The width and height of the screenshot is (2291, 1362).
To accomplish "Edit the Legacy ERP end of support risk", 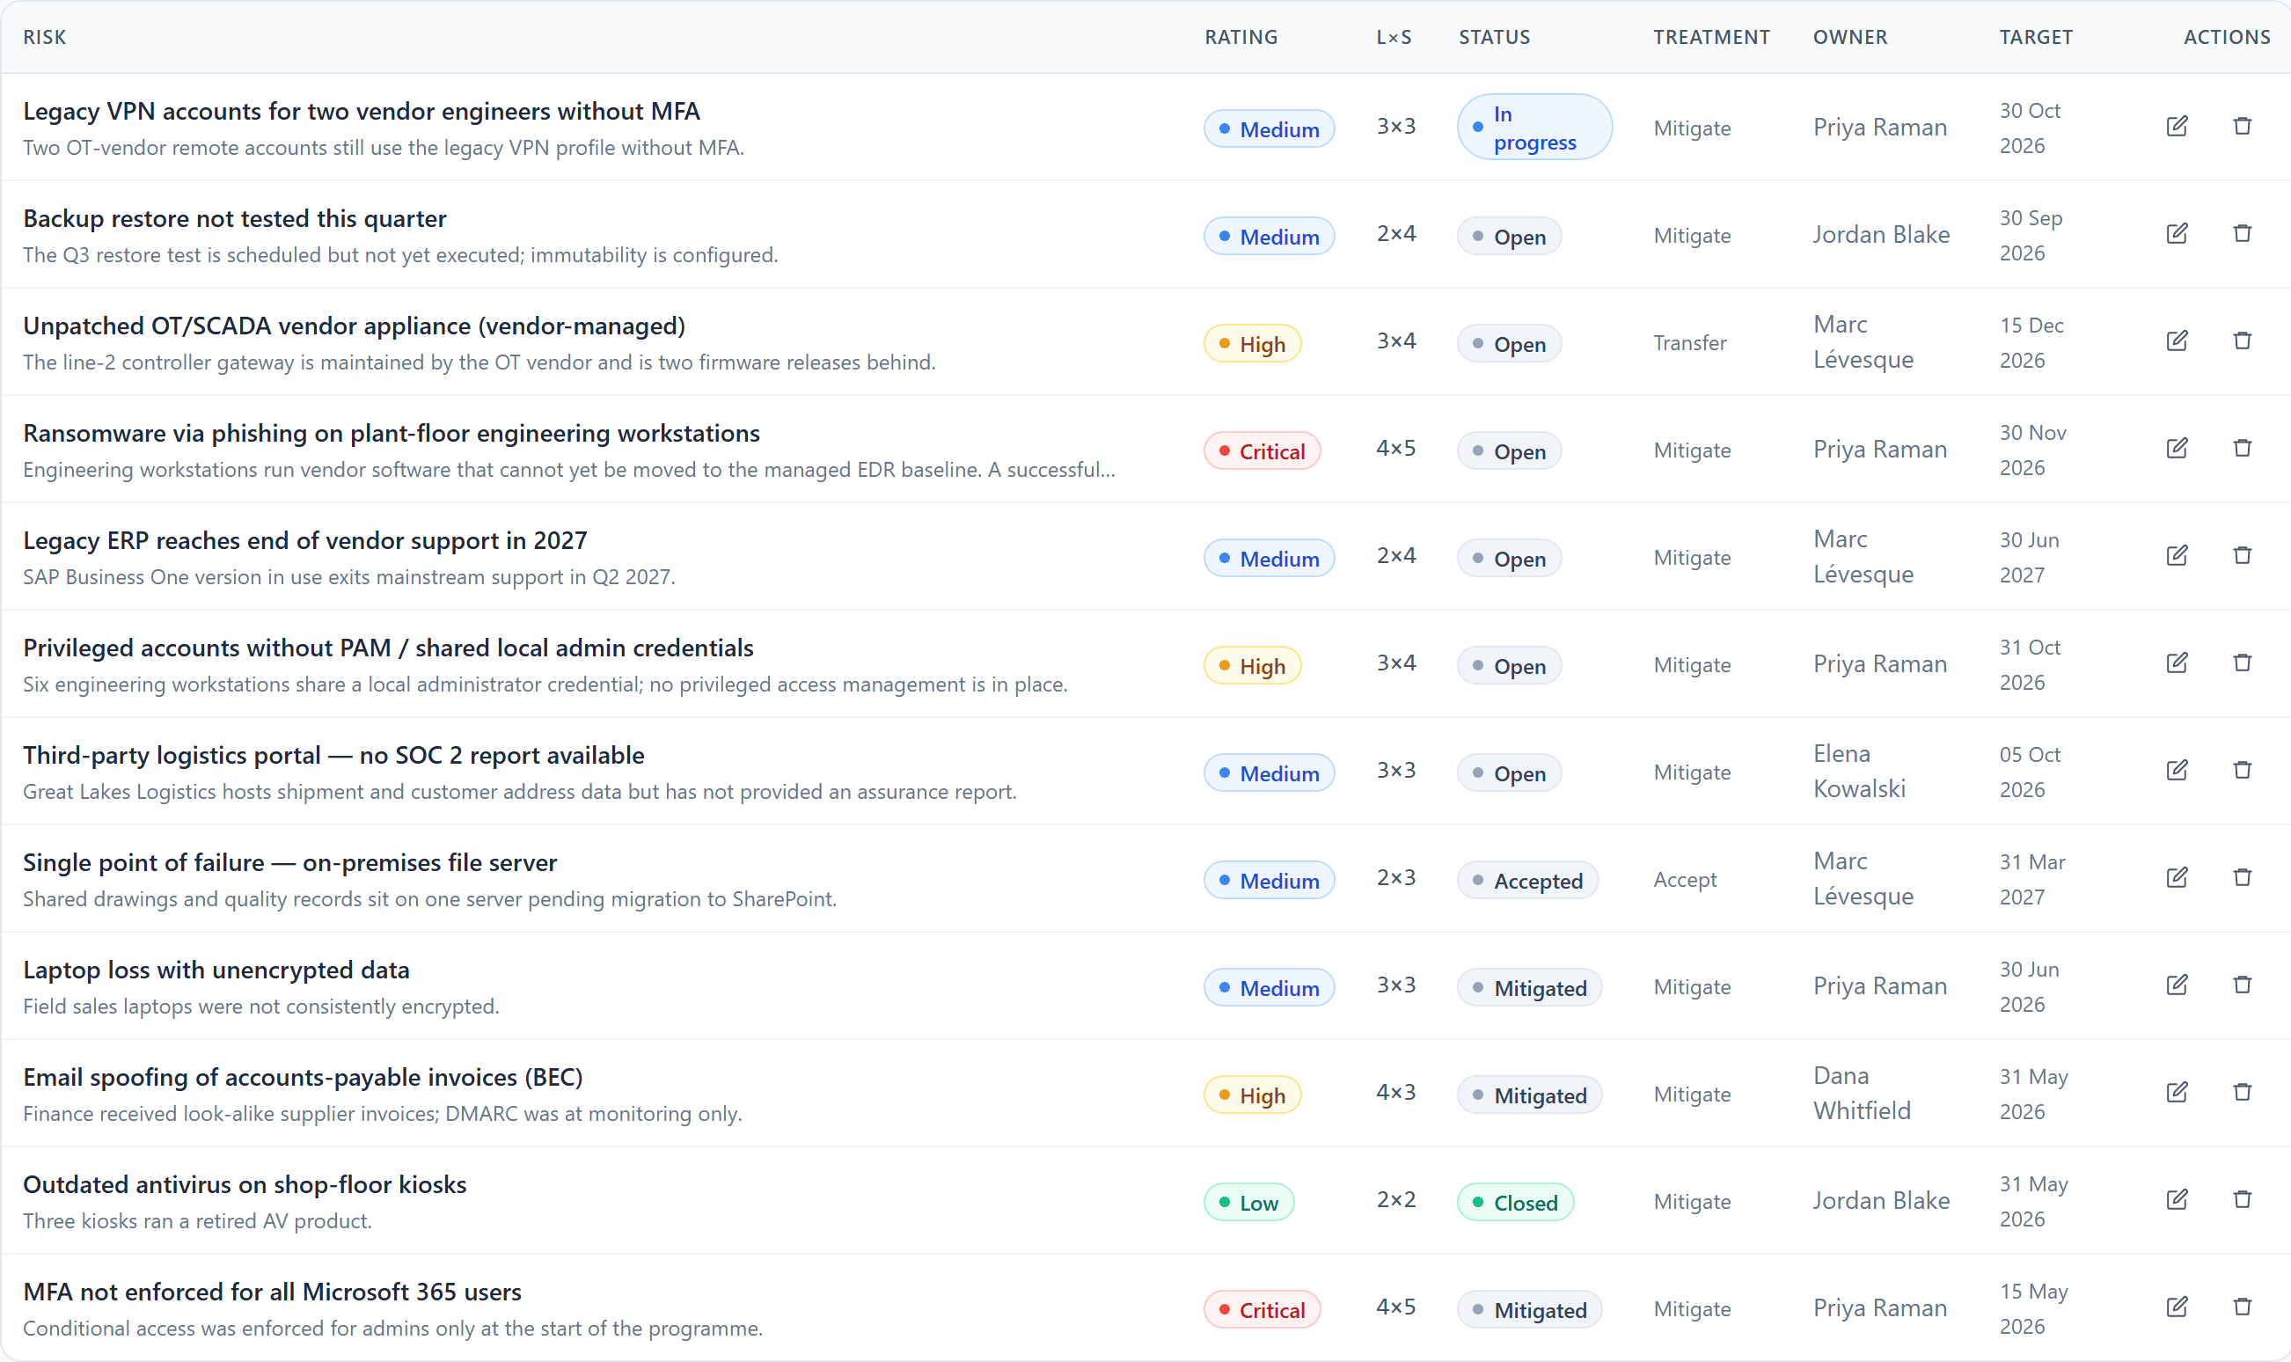I will click(2177, 556).
